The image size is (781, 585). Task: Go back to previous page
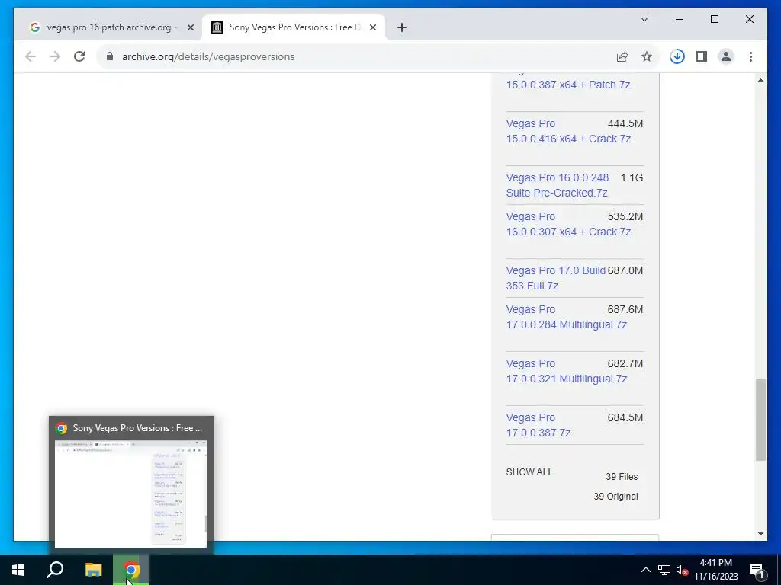(x=31, y=56)
